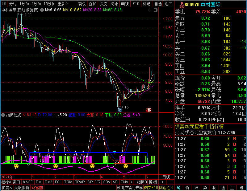247x191 pixels.
Task: Click the white up-arrow signal marker
Action: pos(87,156)
